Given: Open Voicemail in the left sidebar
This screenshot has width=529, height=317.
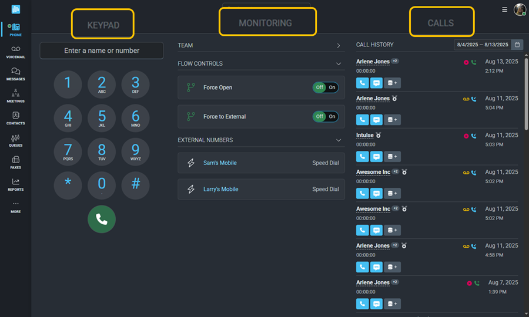Looking at the screenshot, I should (15, 52).
